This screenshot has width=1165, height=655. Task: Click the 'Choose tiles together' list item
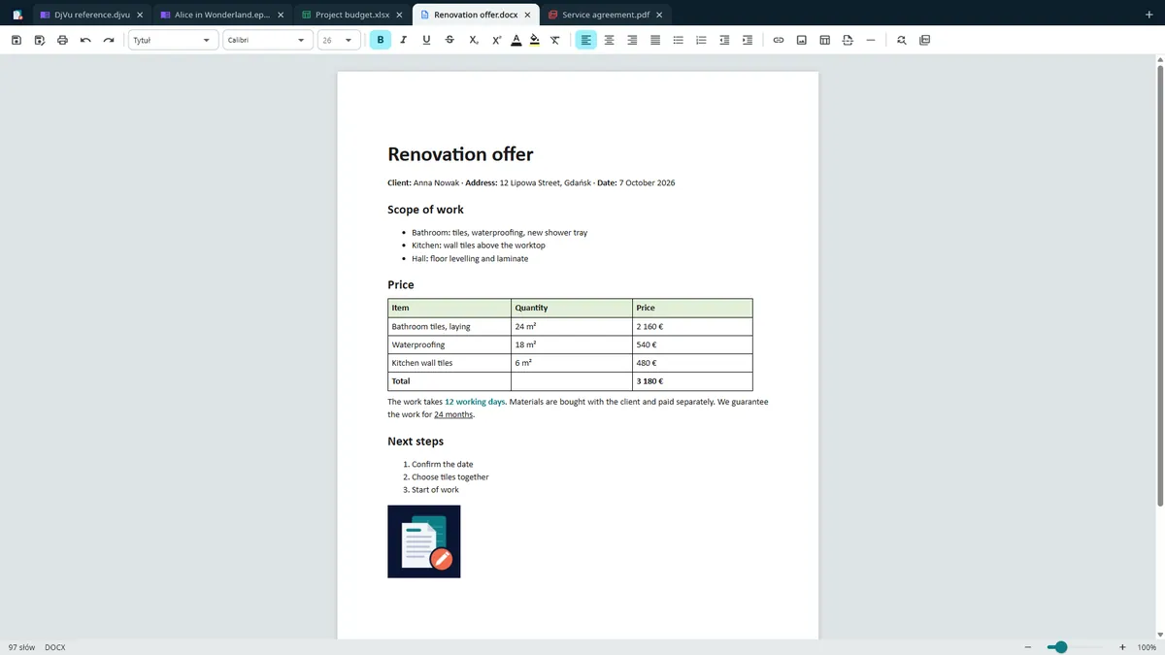(450, 477)
